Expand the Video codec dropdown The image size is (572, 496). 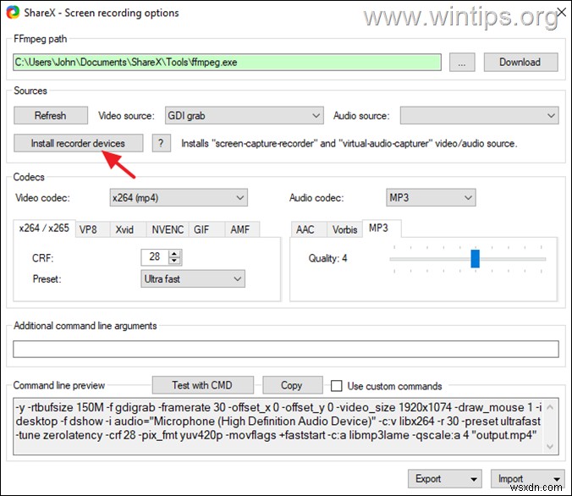(x=179, y=197)
